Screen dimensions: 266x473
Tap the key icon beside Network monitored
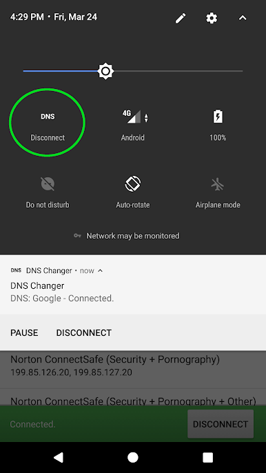77,236
